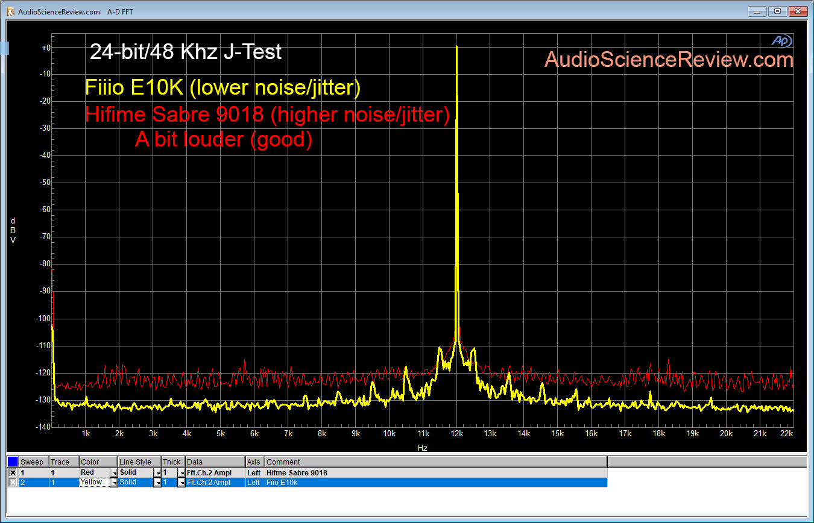The image size is (814, 523).
Task: Click the blue square in legend header
Action: click(x=13, y=462)
